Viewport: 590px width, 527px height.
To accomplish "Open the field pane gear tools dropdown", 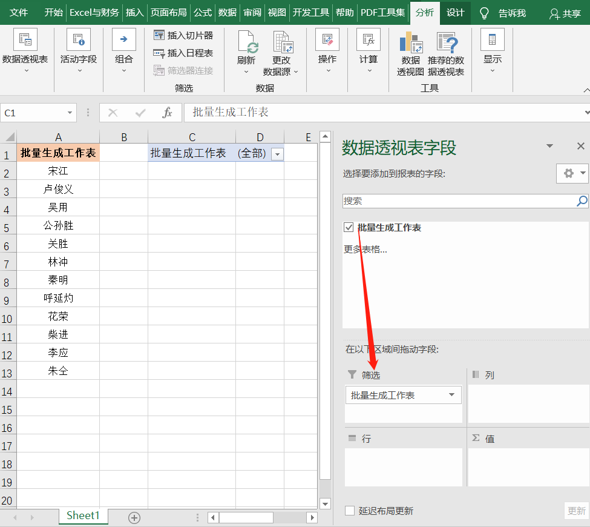I will pyautogui.click(x=572, y=173).
